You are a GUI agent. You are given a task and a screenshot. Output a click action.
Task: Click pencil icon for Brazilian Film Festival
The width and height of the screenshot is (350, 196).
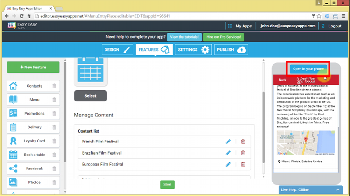[x=228, y=153]
